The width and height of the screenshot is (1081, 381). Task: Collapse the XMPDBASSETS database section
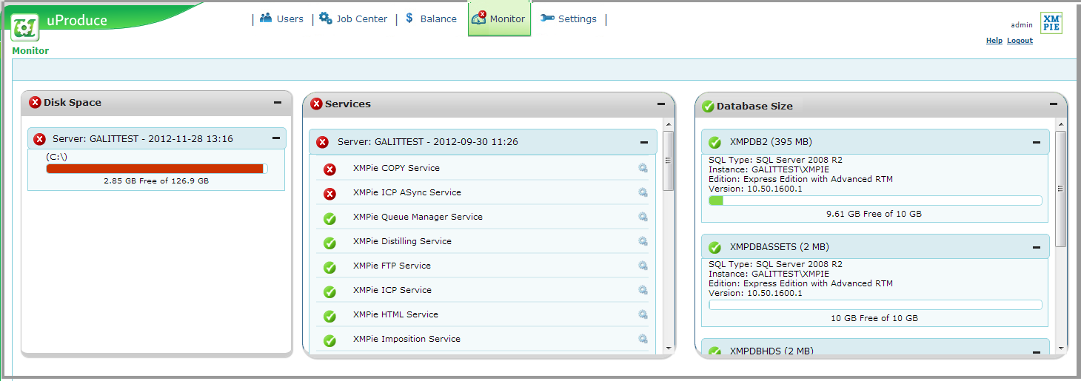(x=1037, y=248)
